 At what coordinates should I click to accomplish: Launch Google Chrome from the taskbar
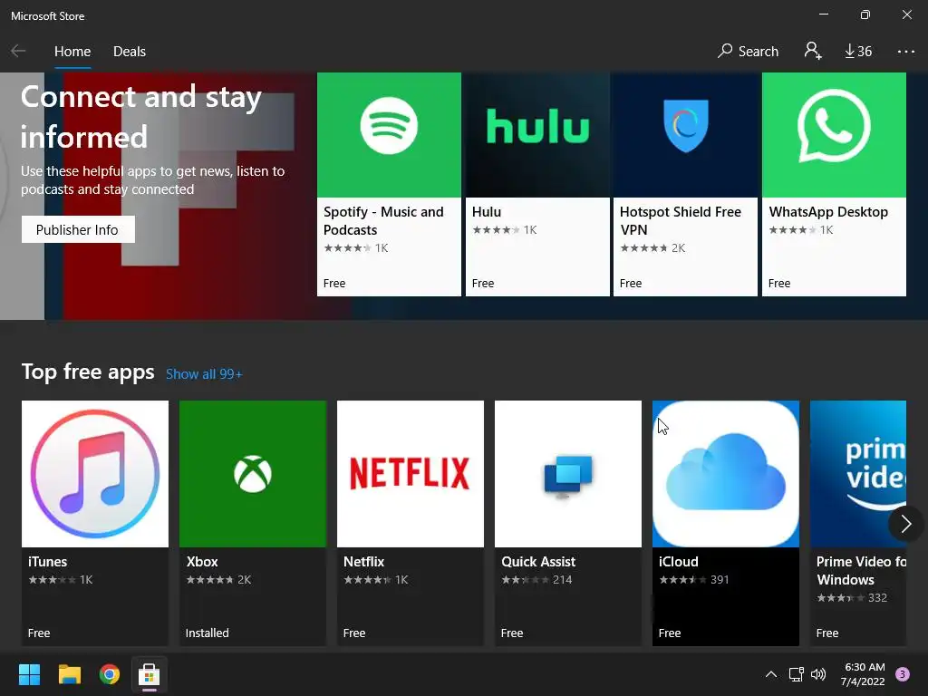click(110, 674)
